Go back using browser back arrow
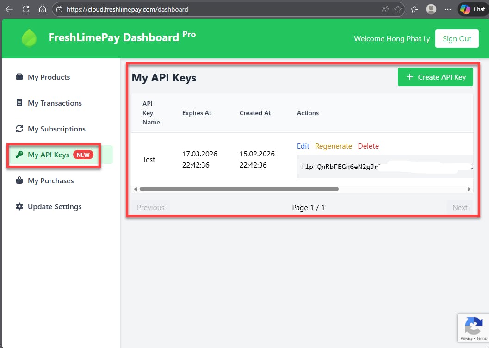Viewport: 489px width, 348px height. point(9,9)
